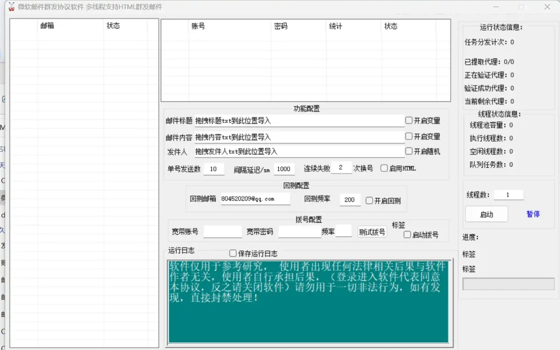Click the 队列任务数: 0 text
The width and height of the screenshot is (560, 350).
(x=491, y=165)
